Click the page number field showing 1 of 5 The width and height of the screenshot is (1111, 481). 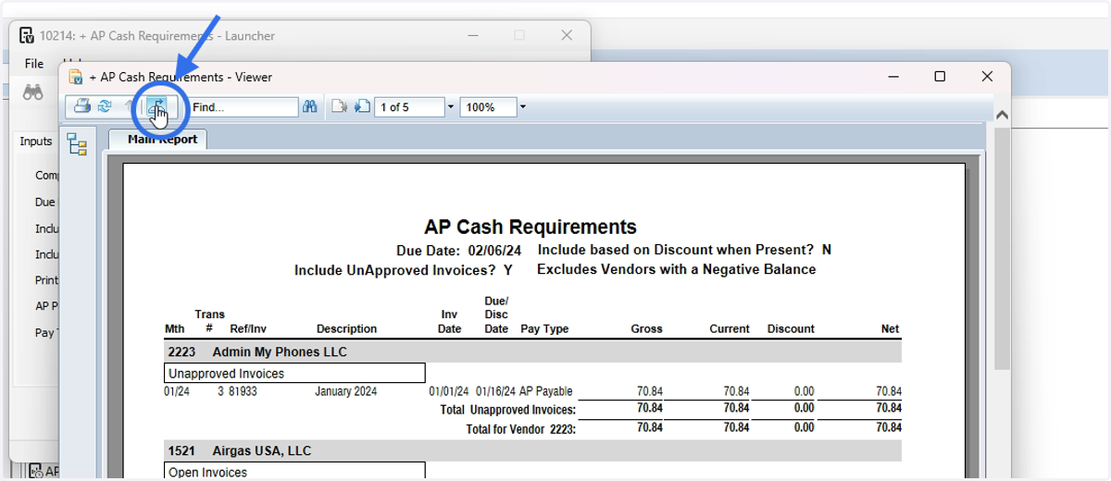tap(409, 107)
